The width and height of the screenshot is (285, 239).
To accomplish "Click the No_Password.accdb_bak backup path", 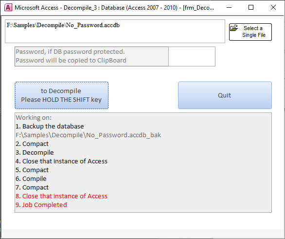I will 88,135.
